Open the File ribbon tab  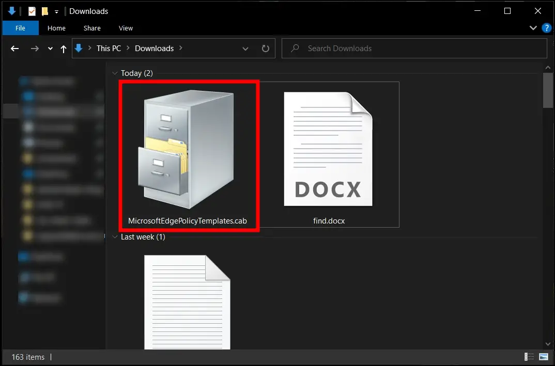[x=20, y=28]
